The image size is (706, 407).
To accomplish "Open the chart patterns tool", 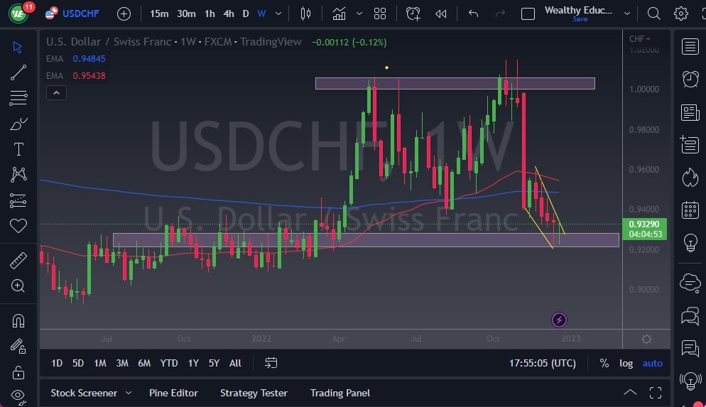I will tap(18, 175).
